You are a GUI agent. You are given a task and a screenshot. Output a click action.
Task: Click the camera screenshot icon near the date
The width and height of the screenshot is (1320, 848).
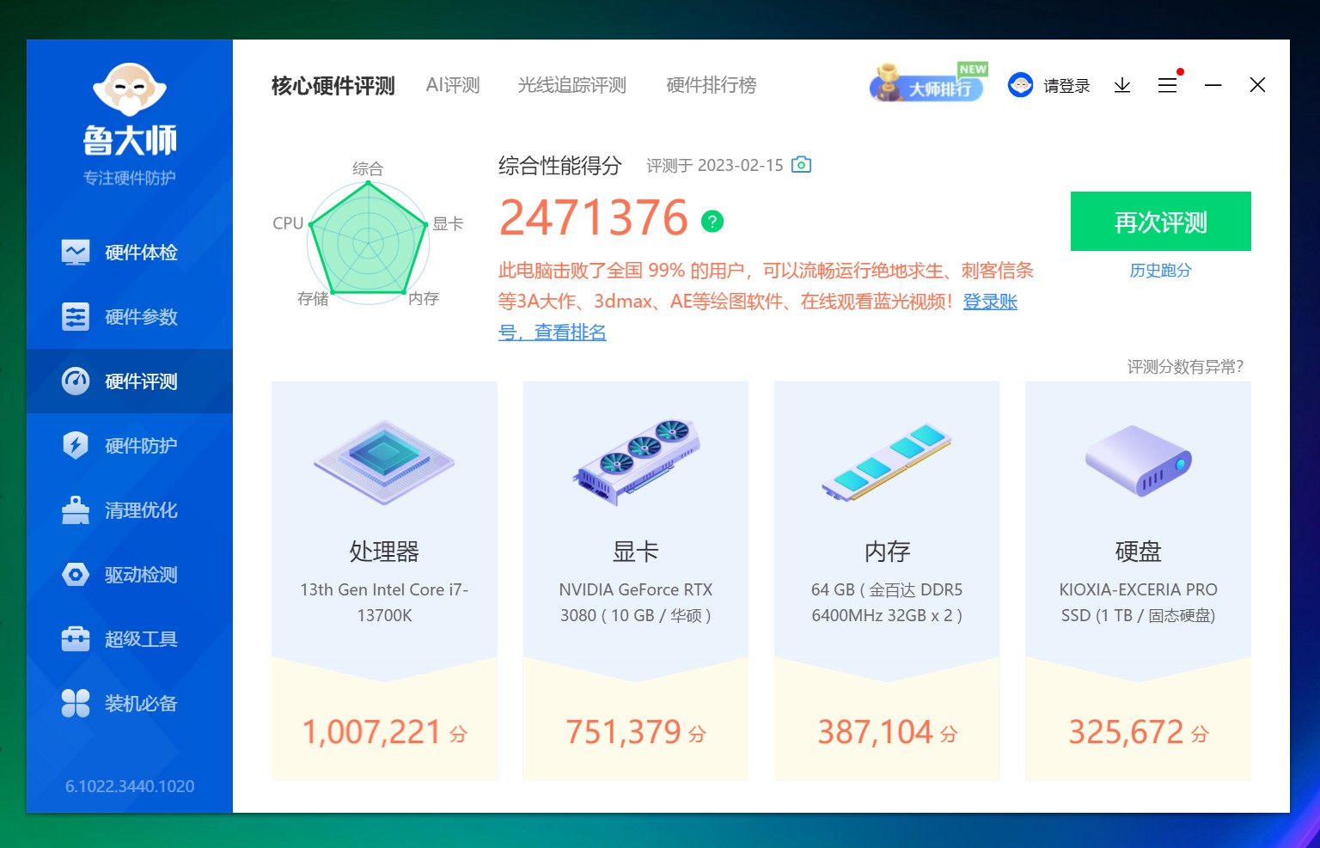(801, 164)
